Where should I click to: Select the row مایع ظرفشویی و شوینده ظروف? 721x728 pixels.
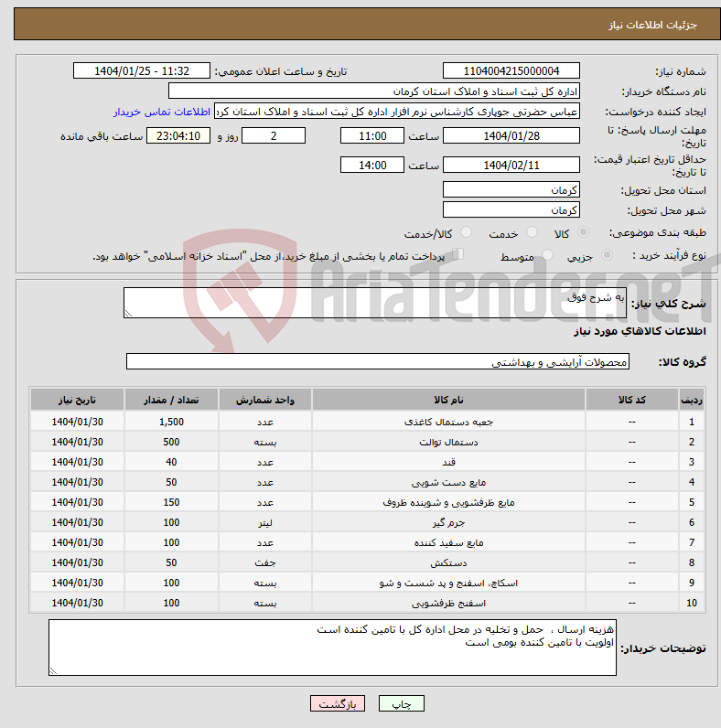click(367, 502)
